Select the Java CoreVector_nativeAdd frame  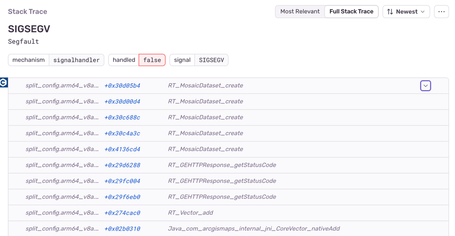pos(254,229)
